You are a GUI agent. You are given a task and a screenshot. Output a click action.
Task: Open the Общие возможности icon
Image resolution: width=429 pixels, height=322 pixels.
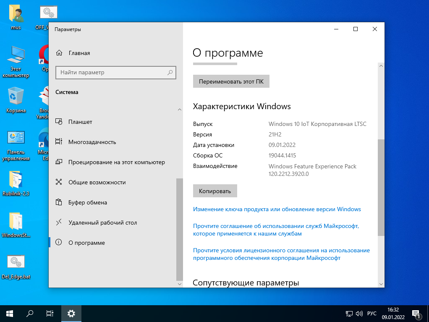point(59,182)
